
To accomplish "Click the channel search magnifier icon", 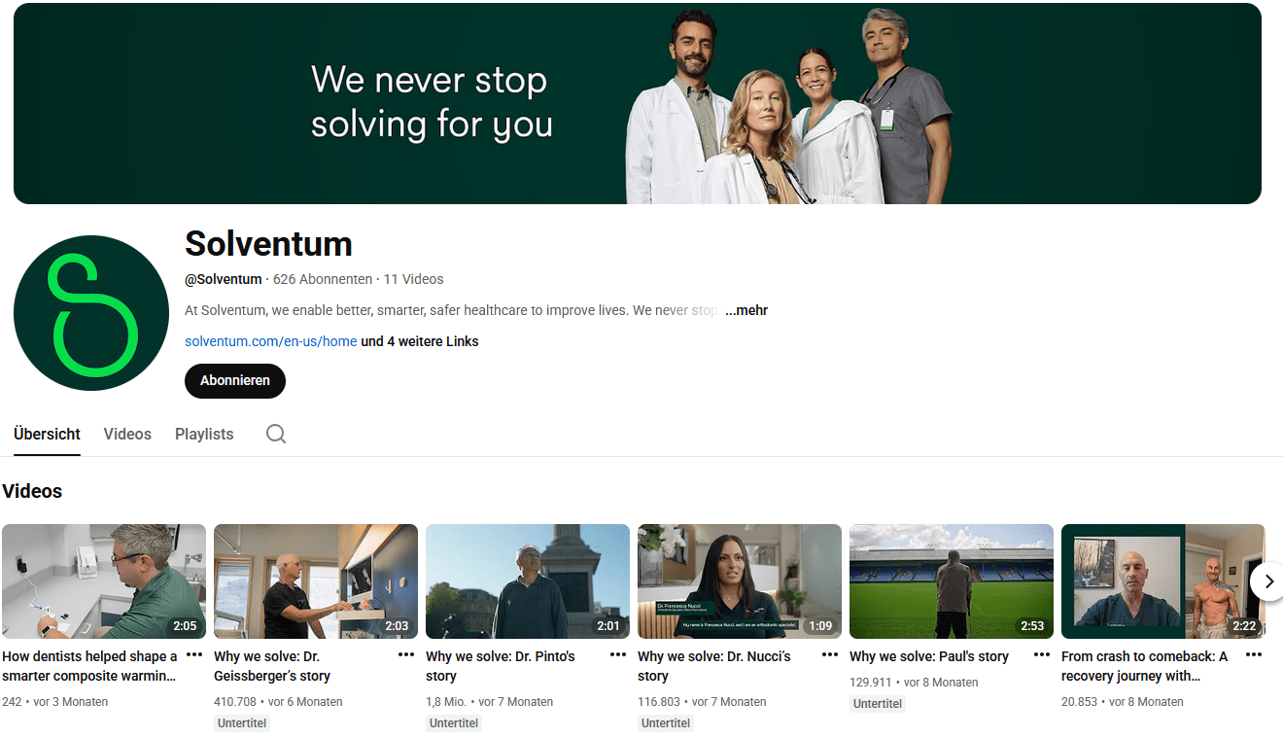I will [x=276, y=434].
